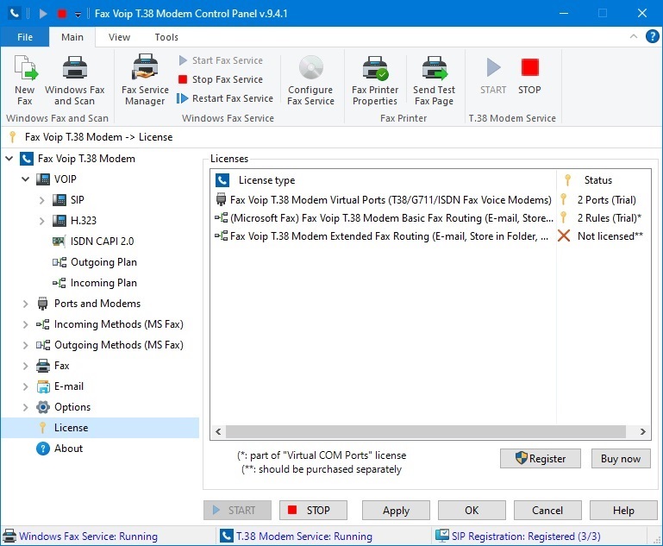The height and width of the screenshot is (546, 663).
Task: Click the SIP phone icon in the tree
Action: tap(59, 200)
